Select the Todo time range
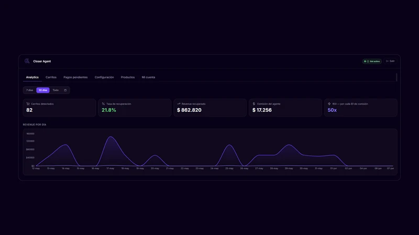Viewport: 419px width, 235px height. (x=56, y=90)
